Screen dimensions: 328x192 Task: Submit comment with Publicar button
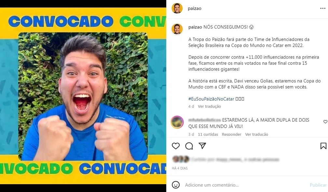click(x=318, y=185)
